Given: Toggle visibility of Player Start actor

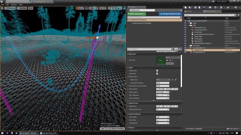Looking at the screenshot, I should click(185, 37).
